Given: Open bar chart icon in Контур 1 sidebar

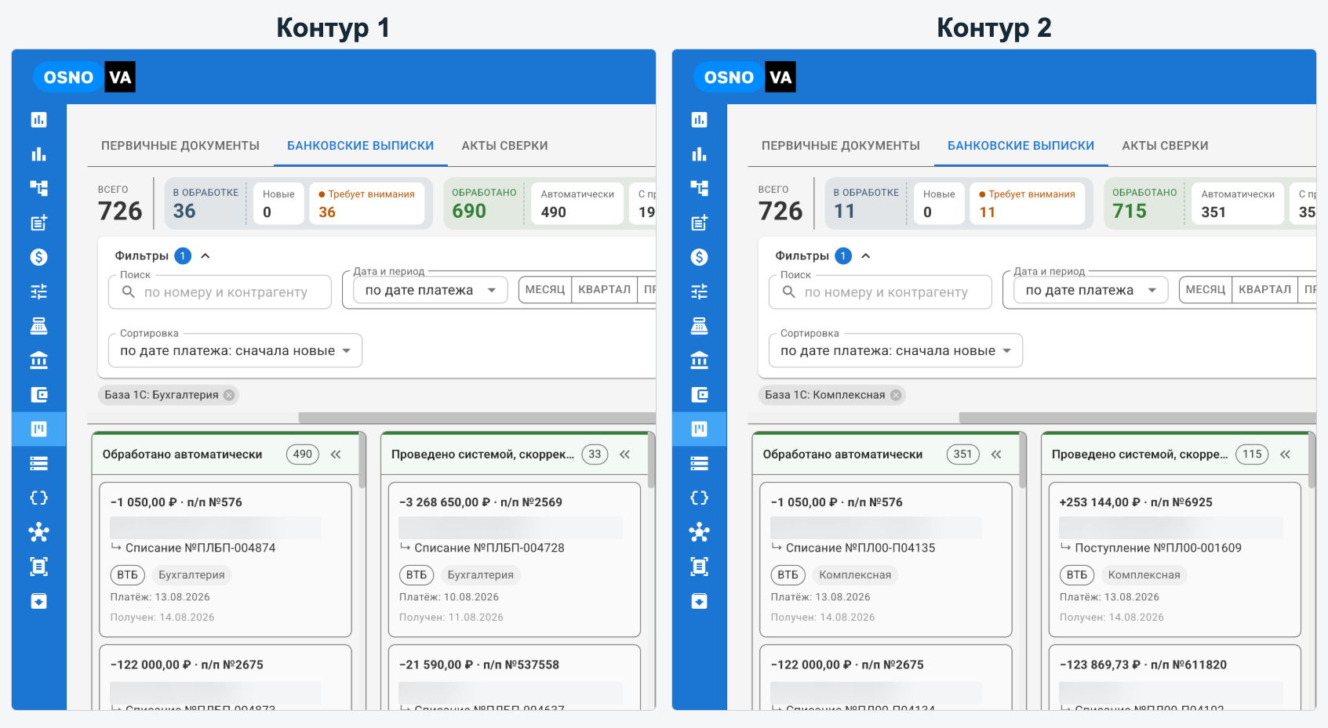Looking at the screenshot, I should tap(38, 154).
